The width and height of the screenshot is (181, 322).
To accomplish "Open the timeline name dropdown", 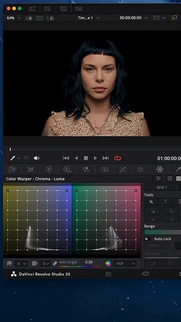I will [x=88, y=18].
